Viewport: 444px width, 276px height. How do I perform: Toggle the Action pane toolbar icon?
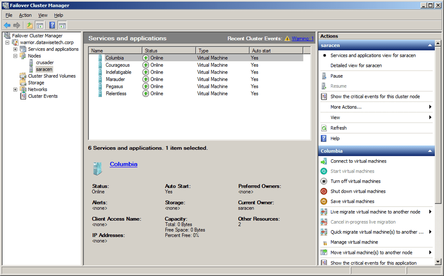(x=62, y=26)
